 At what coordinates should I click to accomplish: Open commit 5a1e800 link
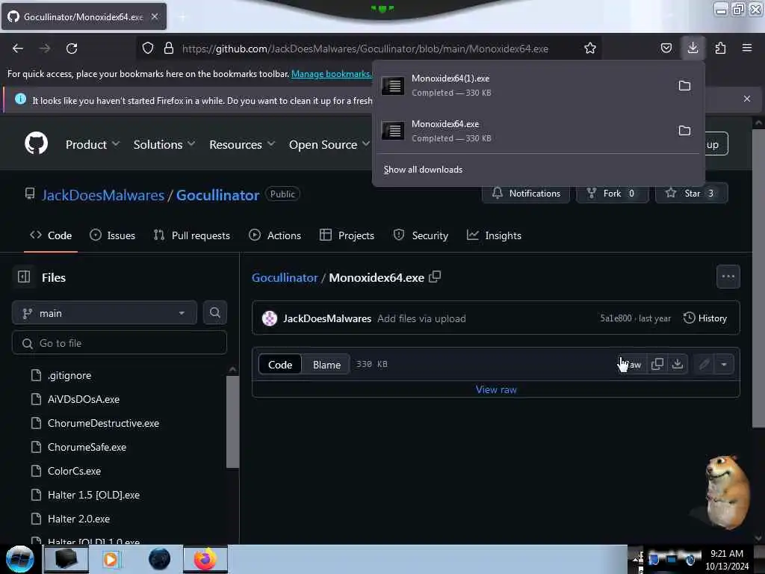coord(616,318)
